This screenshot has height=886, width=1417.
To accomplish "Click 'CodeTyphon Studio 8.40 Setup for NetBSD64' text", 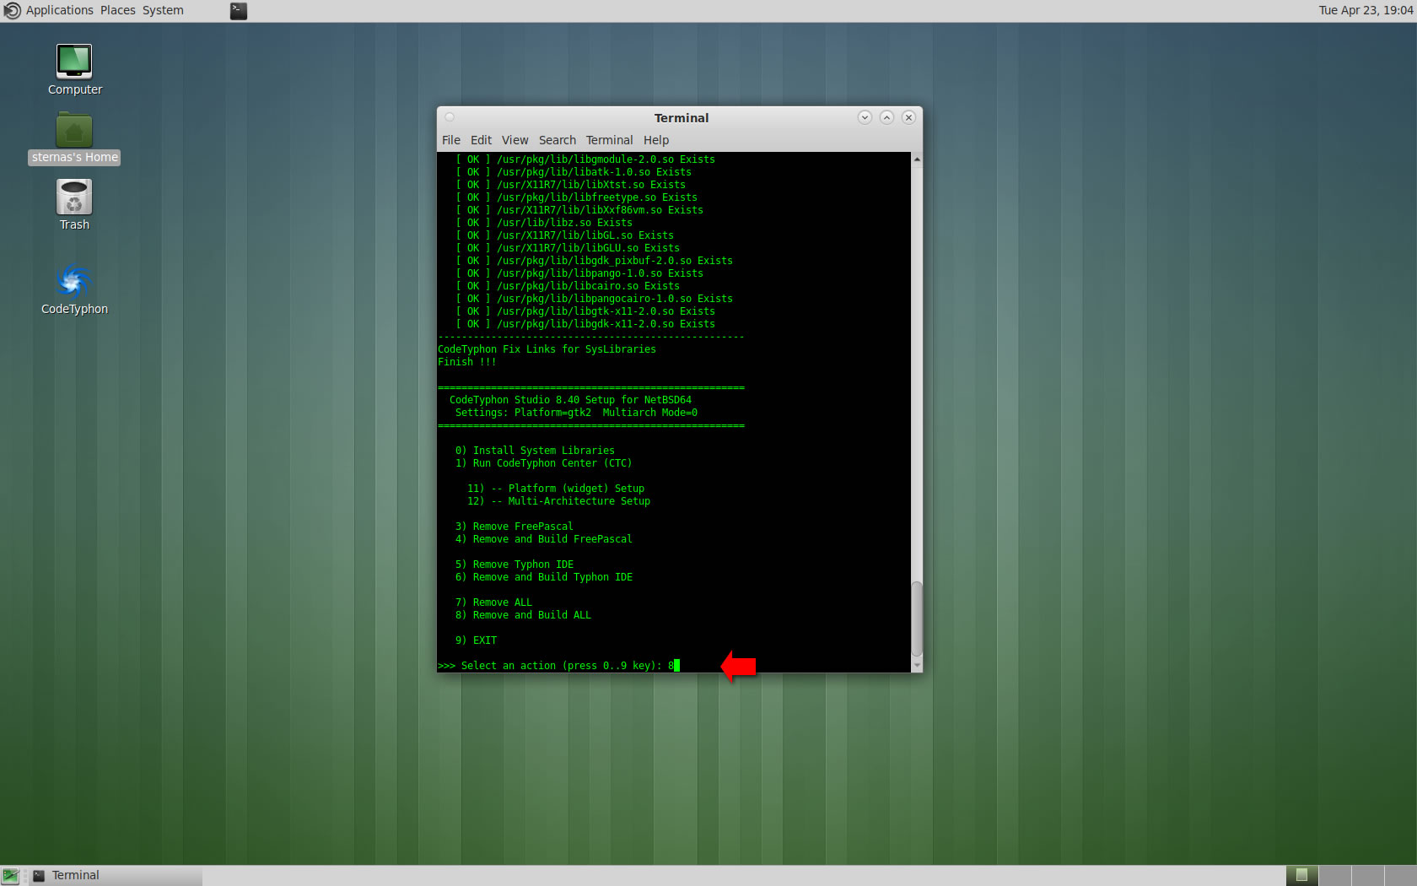I will pos(570,400).
